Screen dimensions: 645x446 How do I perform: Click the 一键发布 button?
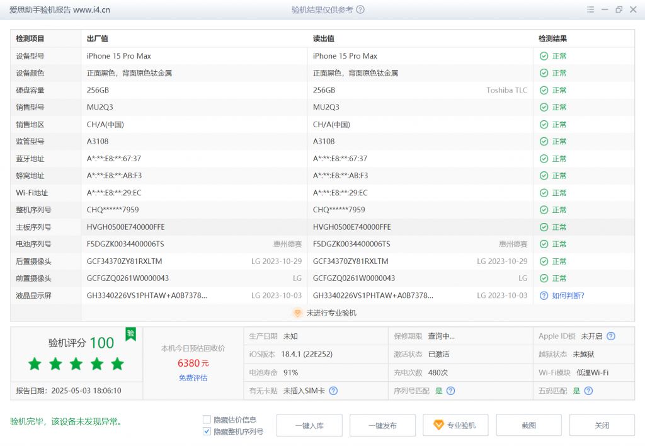tap(382, 425)
